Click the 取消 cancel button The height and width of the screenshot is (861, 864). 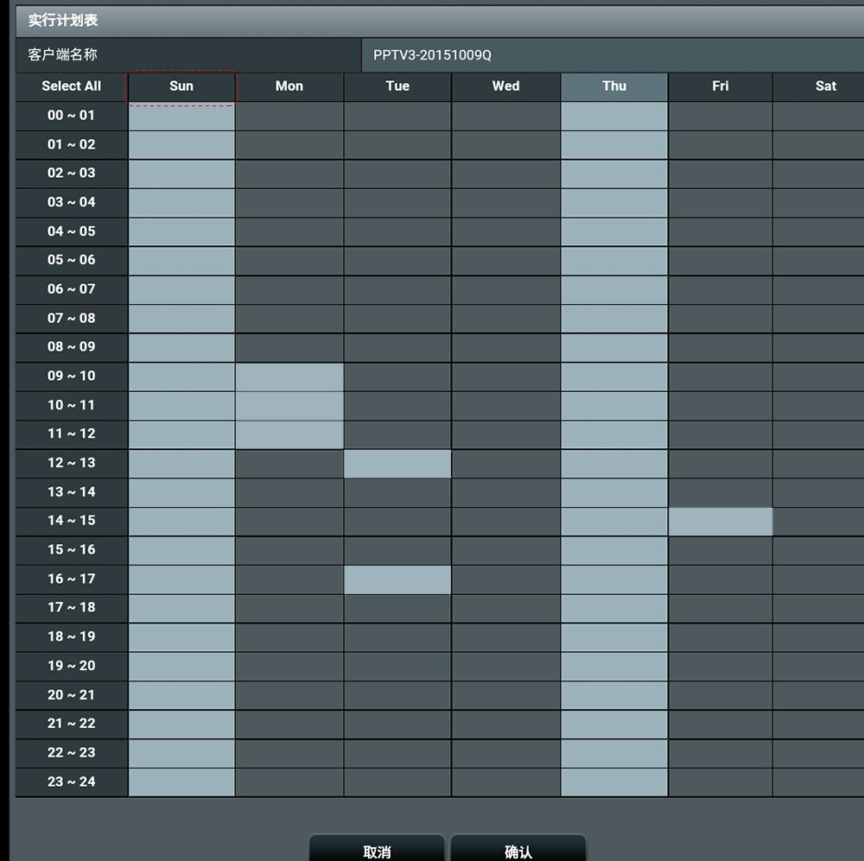pyautogui.click(x=377, y=850)
